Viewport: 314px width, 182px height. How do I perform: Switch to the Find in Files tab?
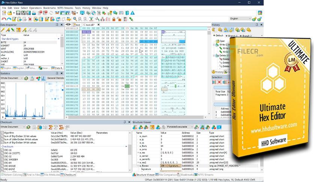pyautogui.click(x=32, y=175)
